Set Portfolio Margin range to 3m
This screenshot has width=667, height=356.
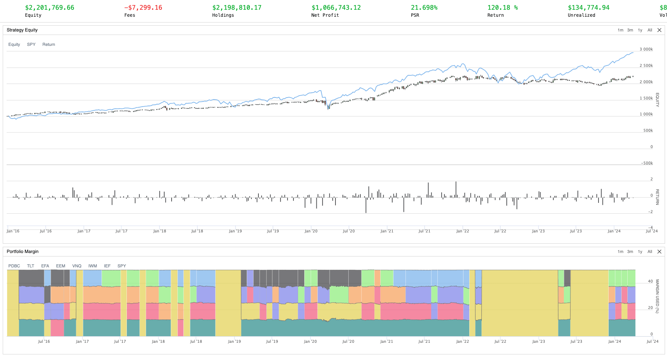(630, 252)
